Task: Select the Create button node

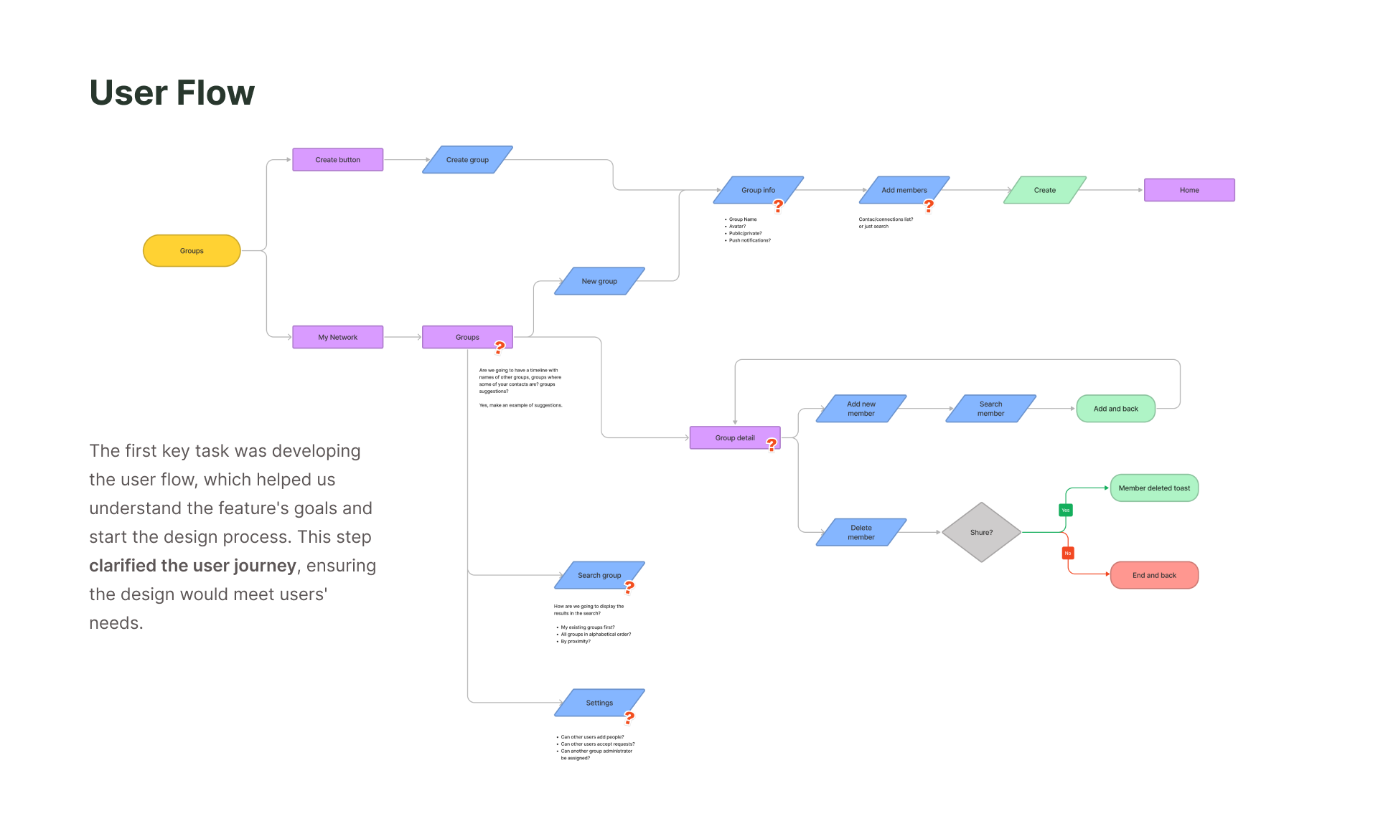Action: 337,160
